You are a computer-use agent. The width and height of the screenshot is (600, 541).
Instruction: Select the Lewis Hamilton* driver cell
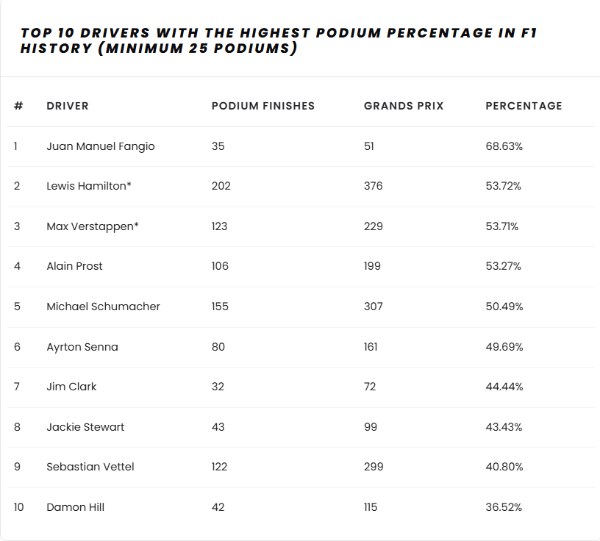click(x=89, y=186)
